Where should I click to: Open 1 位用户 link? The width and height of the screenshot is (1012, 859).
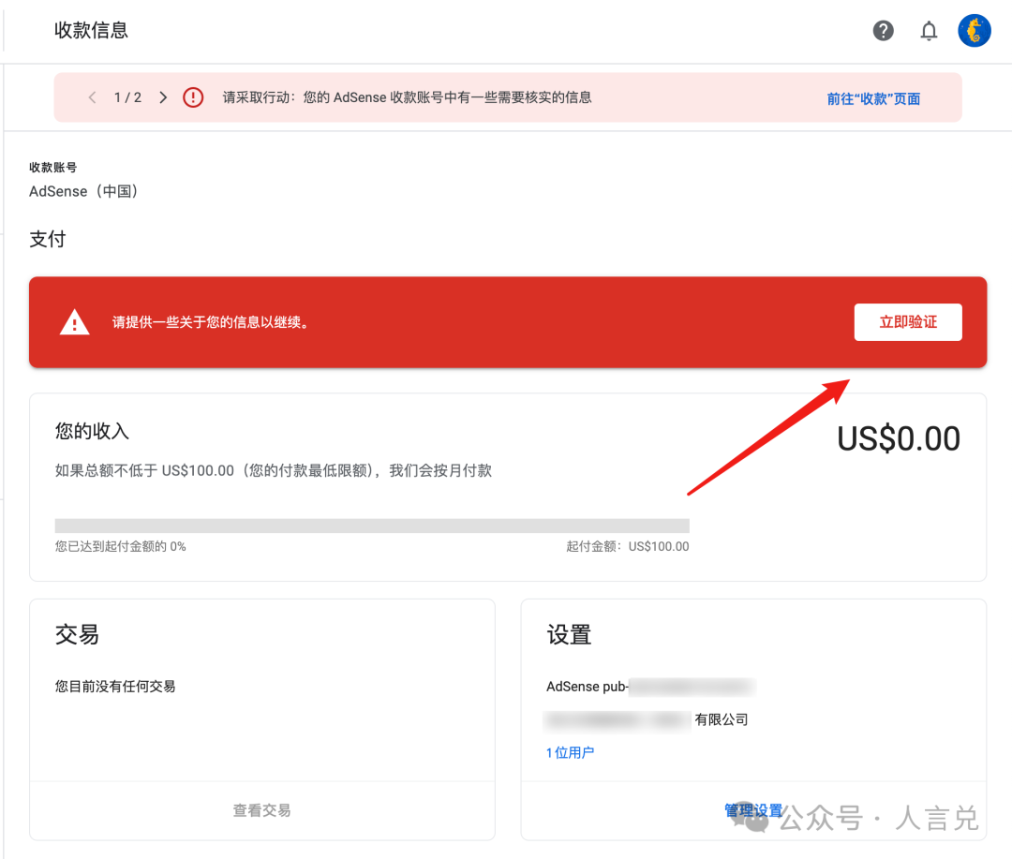click(x=570, y=752)
